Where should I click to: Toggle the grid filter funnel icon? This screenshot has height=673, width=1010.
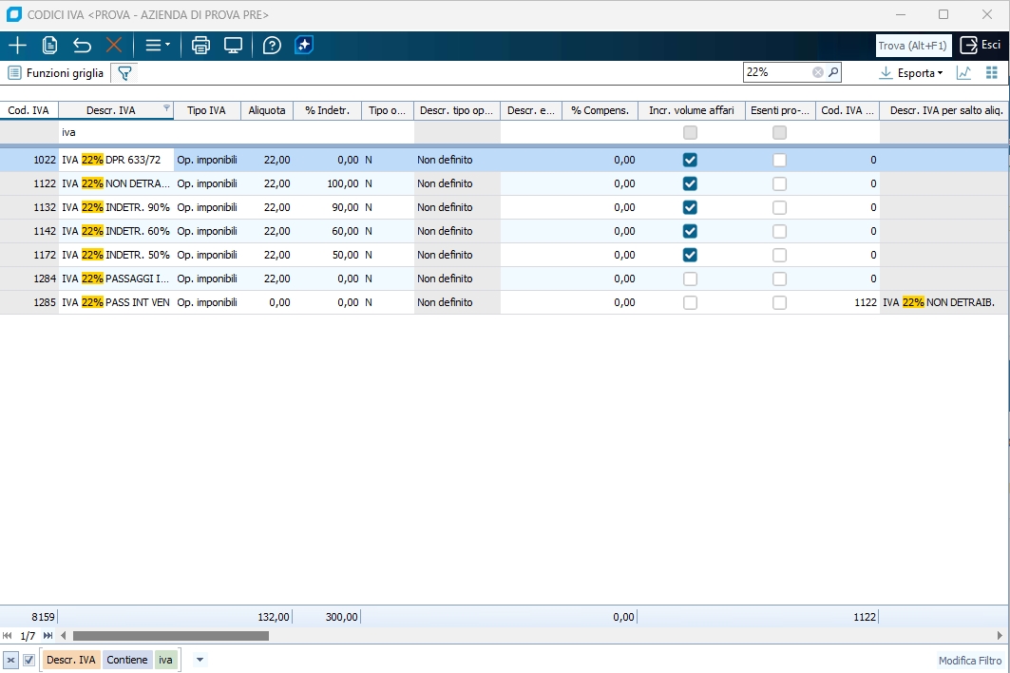pyautogui.click(x=124, y=72)
